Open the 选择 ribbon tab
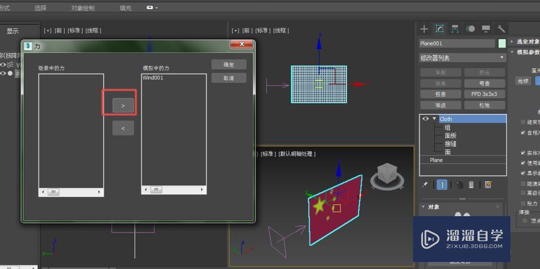Screen dimensions: 540x269 coord(40,8)
